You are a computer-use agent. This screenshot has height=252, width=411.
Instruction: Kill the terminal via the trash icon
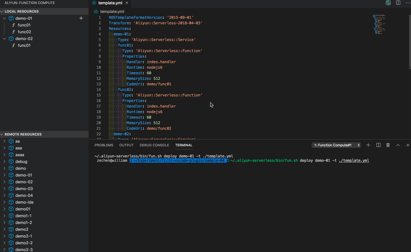click(x=388, y=145)
